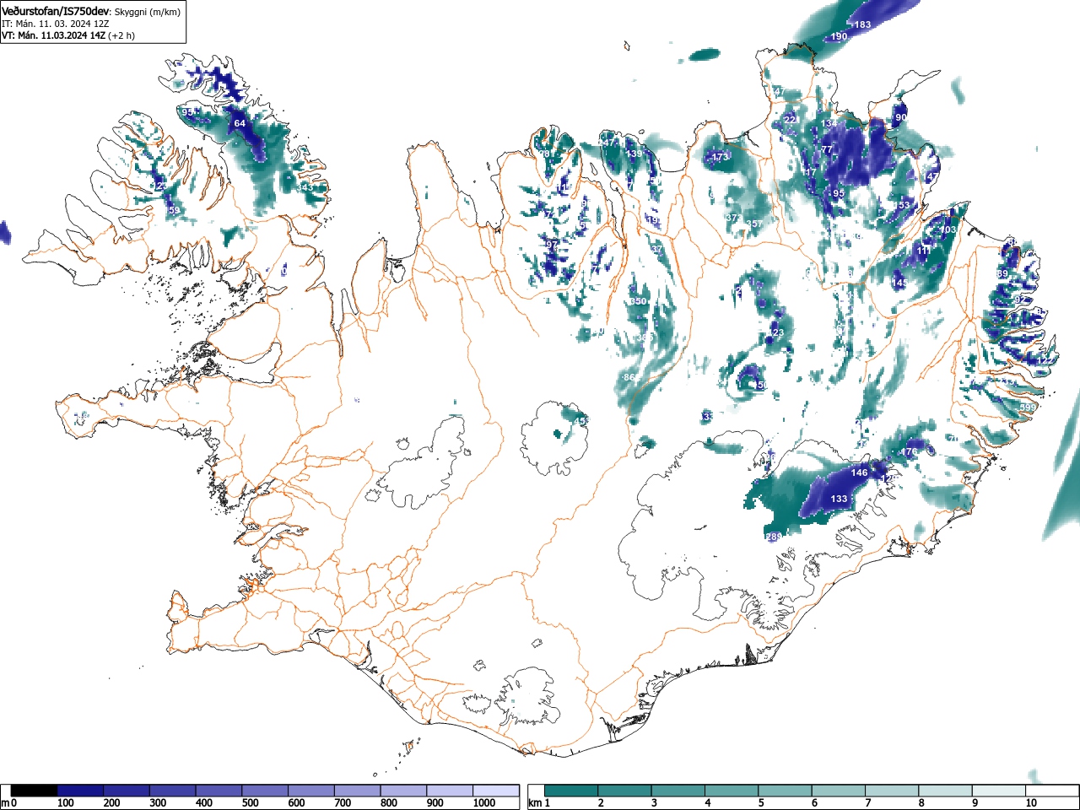Click value 133 over Vatnajökull
Image resolution: width=1080 pixels, height=810 pixels.
click(839, 499)
